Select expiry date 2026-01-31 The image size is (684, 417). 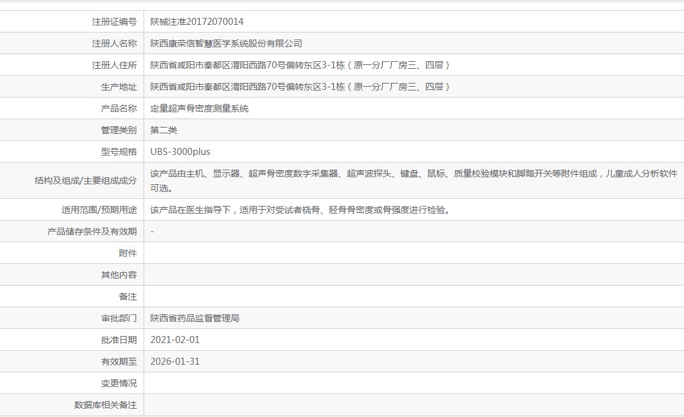coord(175,362)
